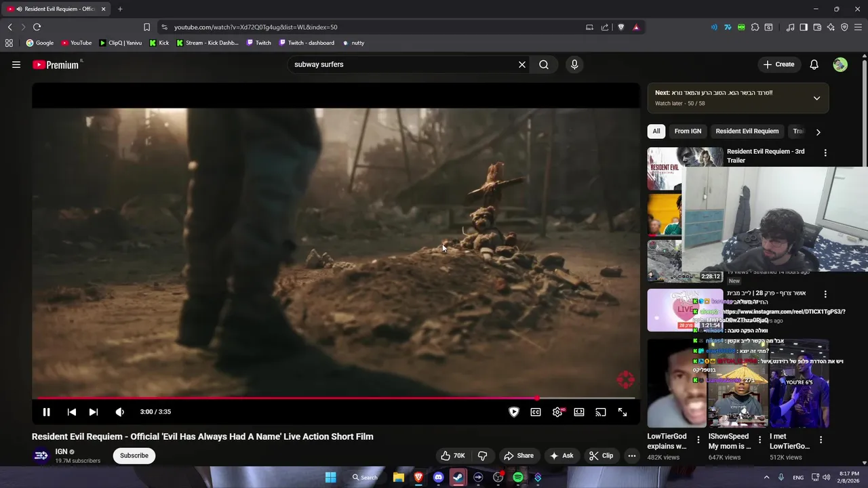Viewport: 868px width, 488px height.
Task: Open Spotify from the taskbar
Action: (518, 477)
